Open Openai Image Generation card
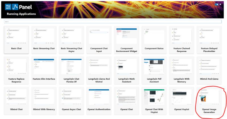Image resolution: width=227 pixels, height=119 pixels. [209, 101]
